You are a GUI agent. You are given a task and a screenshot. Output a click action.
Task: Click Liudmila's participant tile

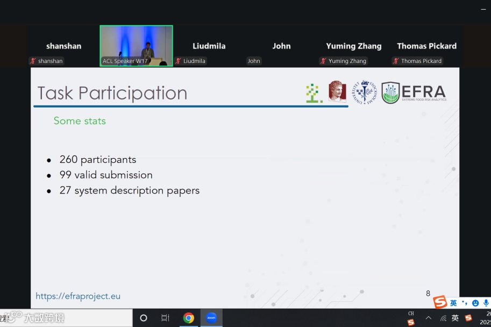tap(209, 46)
